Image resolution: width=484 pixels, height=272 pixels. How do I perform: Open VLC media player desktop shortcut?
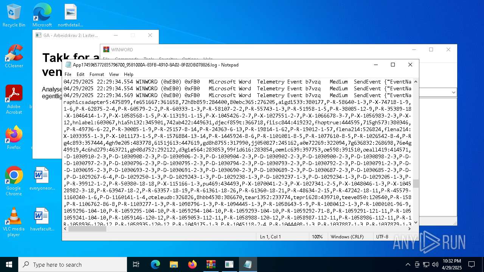tap(14, 222)
